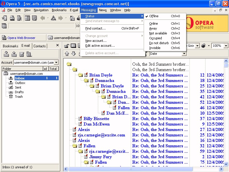Click the horizontal scrollbar thumb of message list
Image resolution: width=229 pixels, height=172 pixels.
(131, 169)
